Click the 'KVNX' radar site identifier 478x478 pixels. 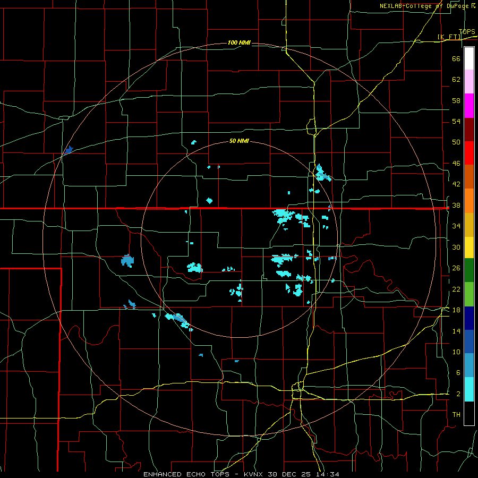(254, 474)
